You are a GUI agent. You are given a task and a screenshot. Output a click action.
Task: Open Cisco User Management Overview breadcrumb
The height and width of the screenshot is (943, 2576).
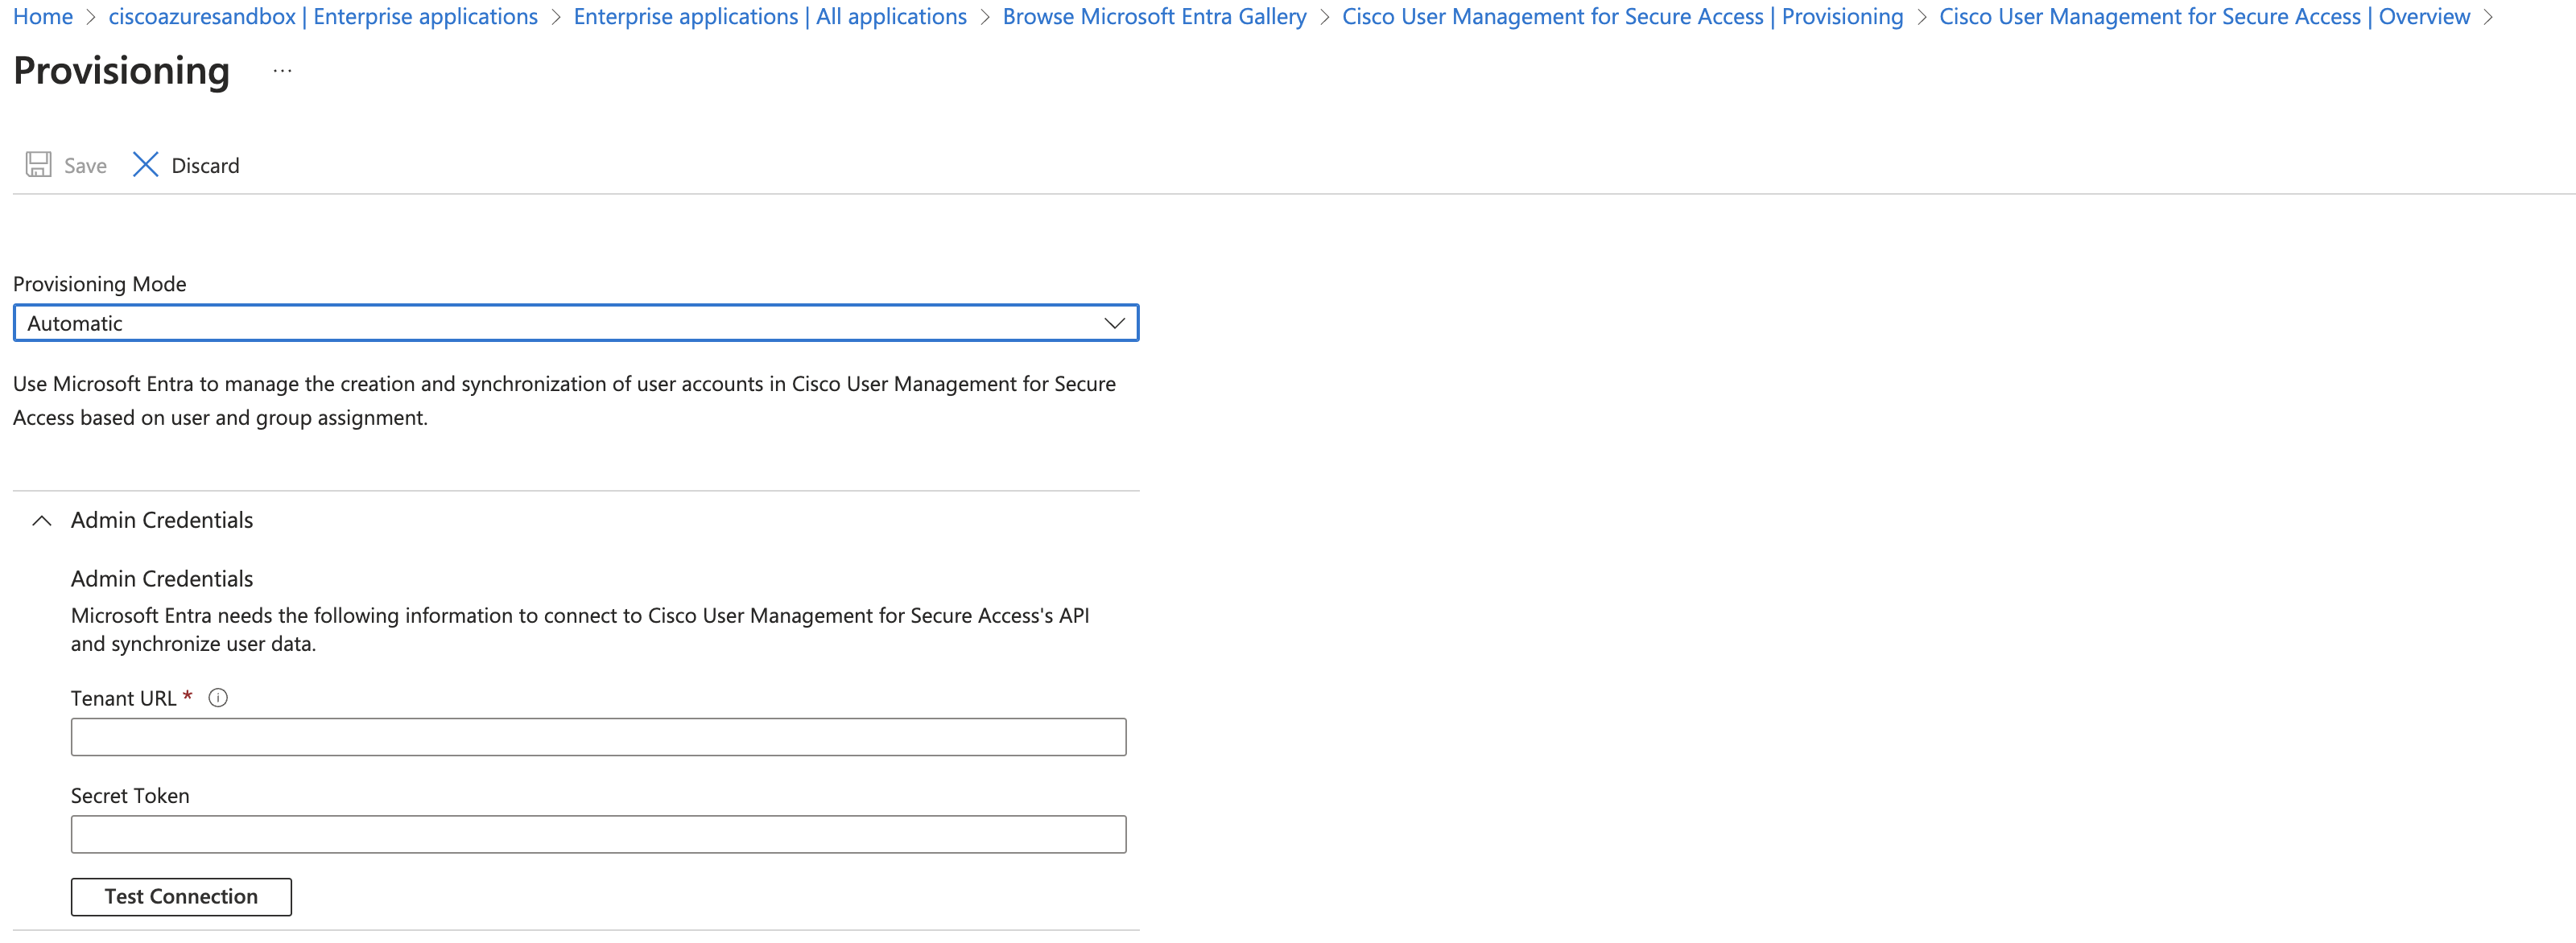(2204, 17)
